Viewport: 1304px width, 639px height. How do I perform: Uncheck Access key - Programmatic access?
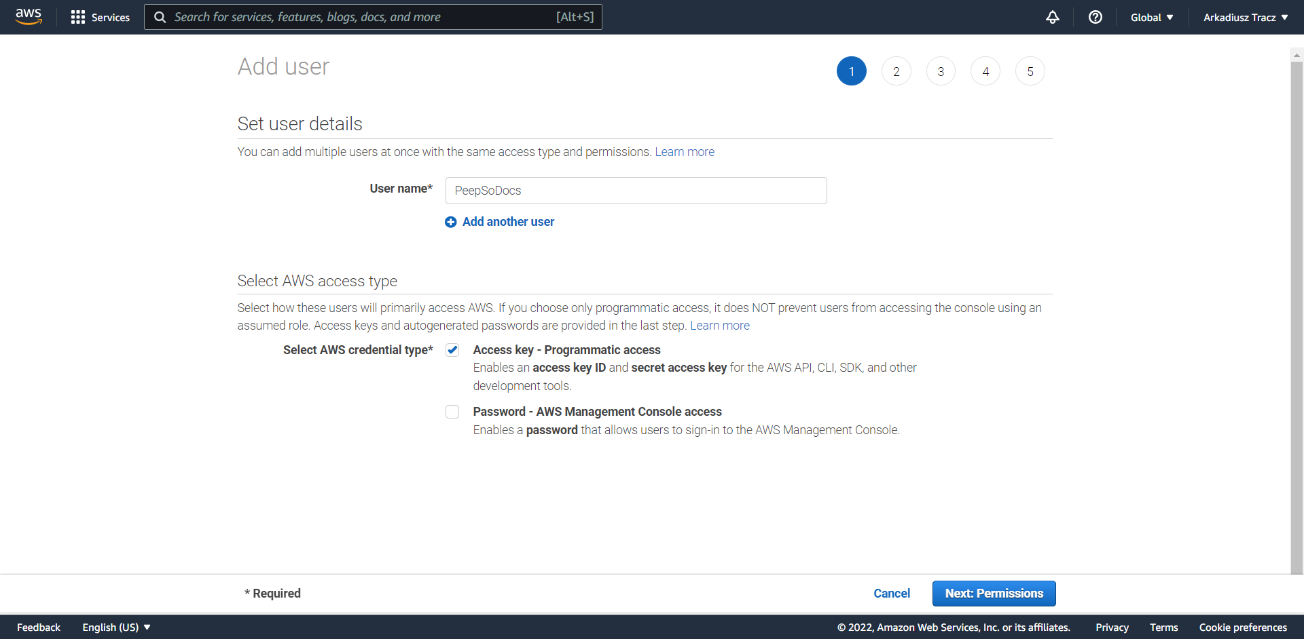point(452,350)
